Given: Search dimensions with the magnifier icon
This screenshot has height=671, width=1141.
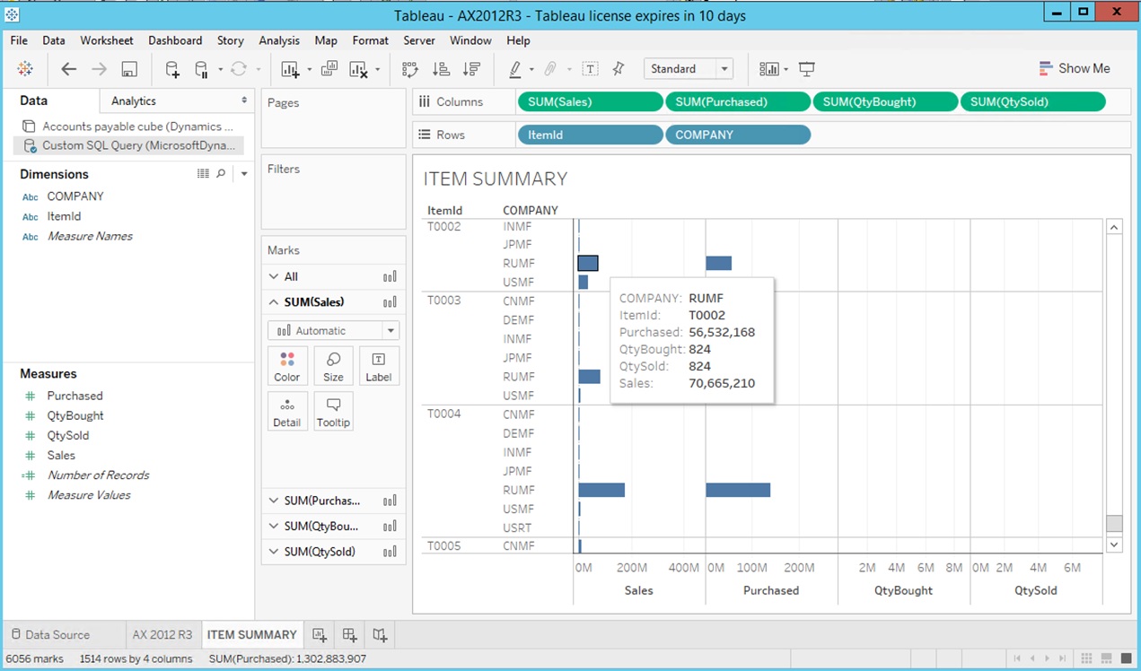Looking at the screenshot, I should [221, 174].
